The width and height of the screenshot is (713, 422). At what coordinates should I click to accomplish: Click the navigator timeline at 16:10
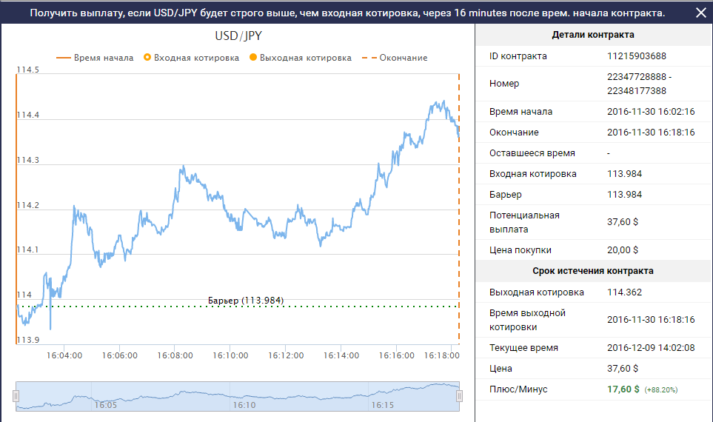click(244, 405)
